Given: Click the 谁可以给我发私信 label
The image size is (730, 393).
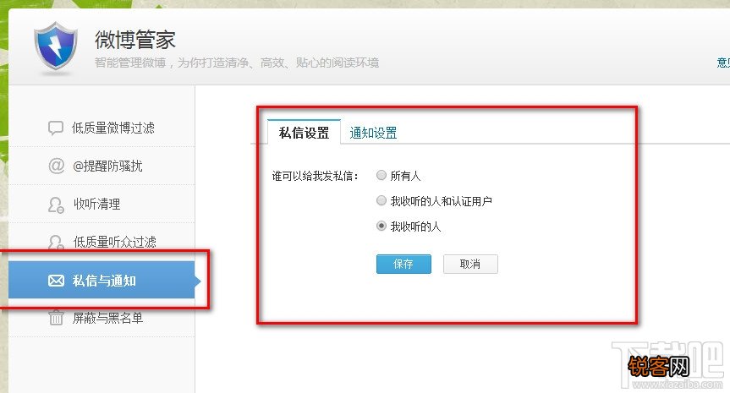Looking at the screenshot, I should click(x=316, y=177).
